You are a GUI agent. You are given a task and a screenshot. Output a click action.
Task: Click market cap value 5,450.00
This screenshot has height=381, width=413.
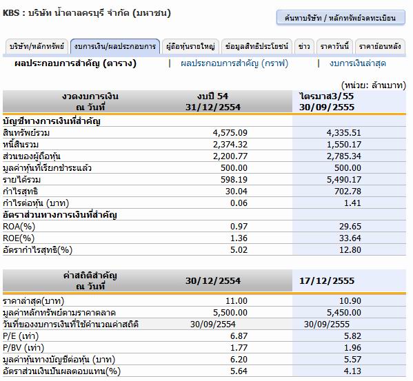tap(344, 313)
